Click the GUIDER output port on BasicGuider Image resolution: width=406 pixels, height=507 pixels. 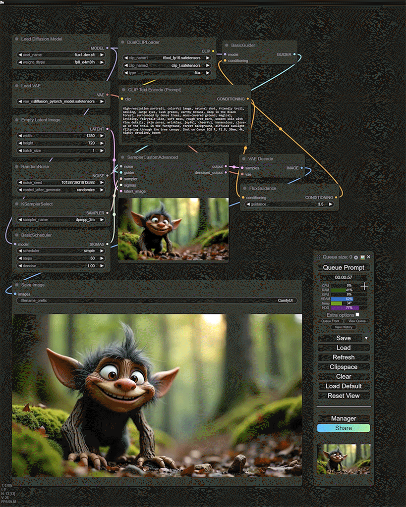[294, 54]
